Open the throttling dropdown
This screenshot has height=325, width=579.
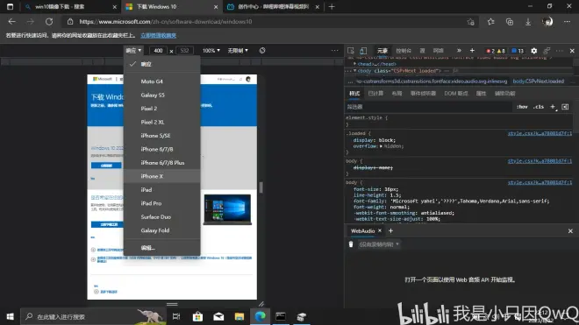[238, 51]
